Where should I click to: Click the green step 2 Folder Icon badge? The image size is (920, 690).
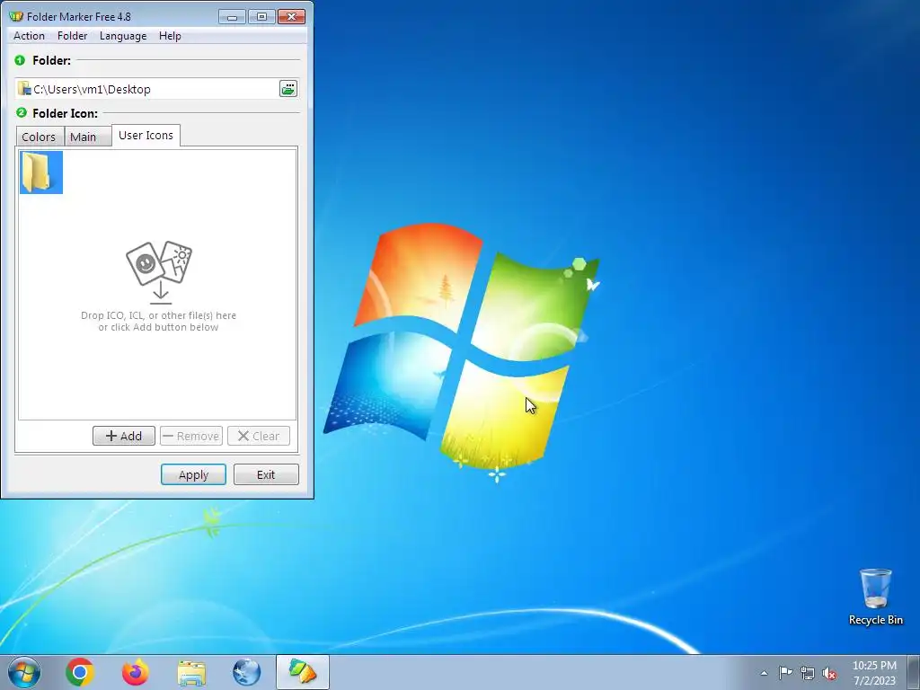(22, 112)
